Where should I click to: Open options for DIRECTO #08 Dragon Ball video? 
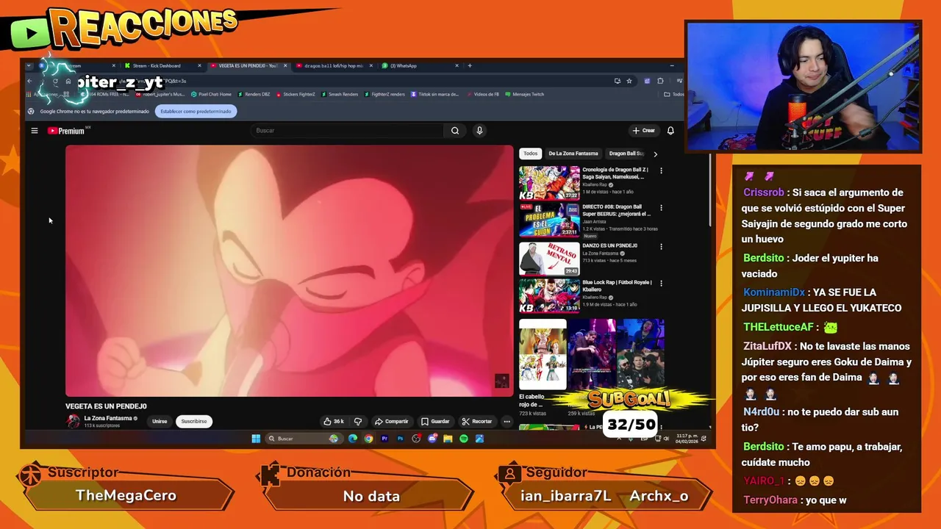pyautogui.click(x=661, y=208)
